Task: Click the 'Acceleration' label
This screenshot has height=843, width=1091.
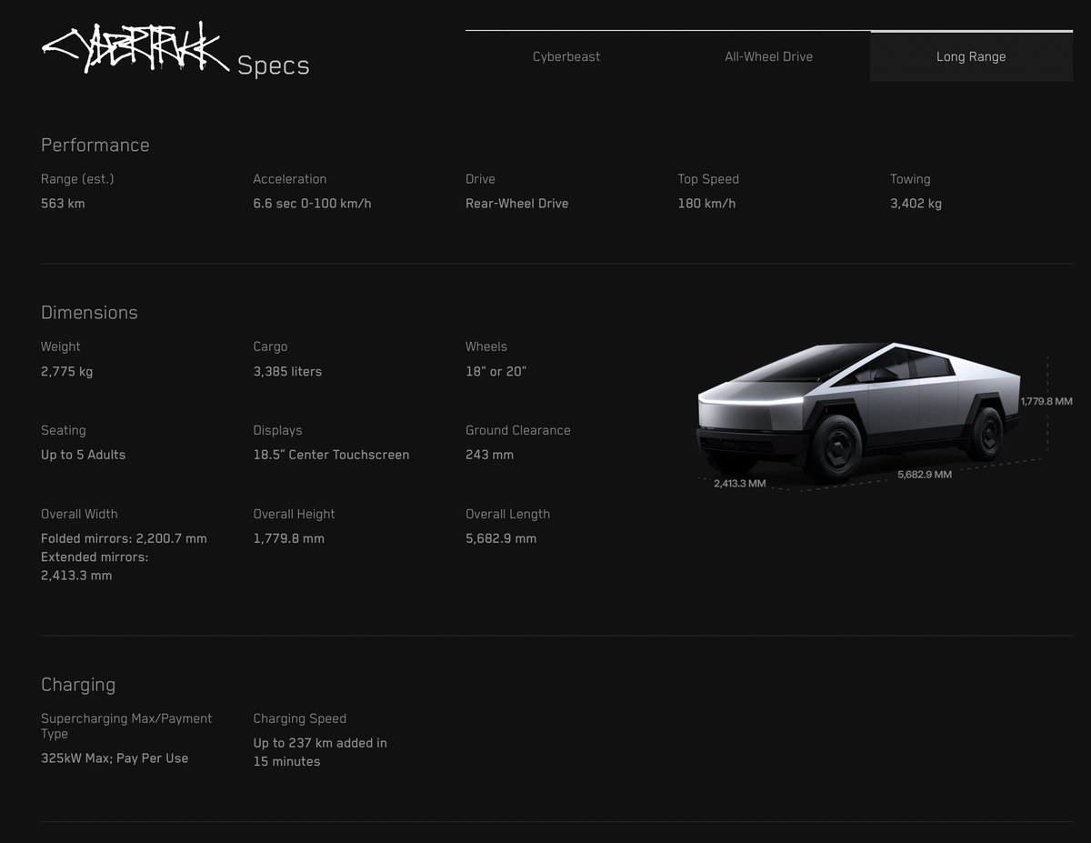Action: pyautogui.click(x=290, y=179)
